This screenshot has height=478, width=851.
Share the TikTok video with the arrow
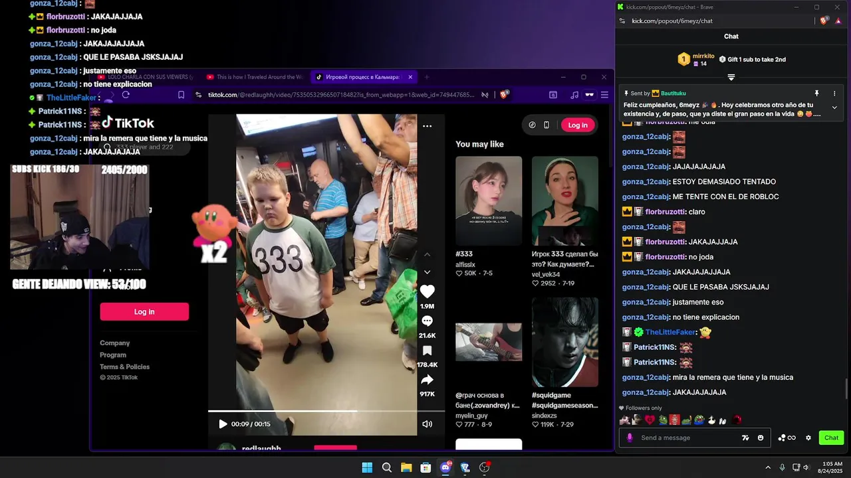point(427,380)
